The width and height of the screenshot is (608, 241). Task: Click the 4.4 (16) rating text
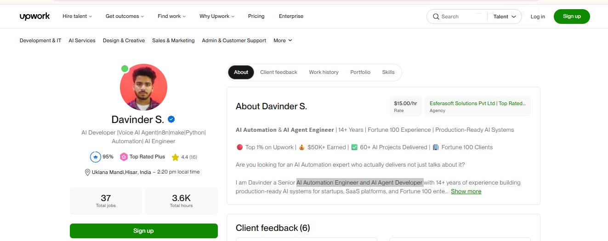[189, 157]
